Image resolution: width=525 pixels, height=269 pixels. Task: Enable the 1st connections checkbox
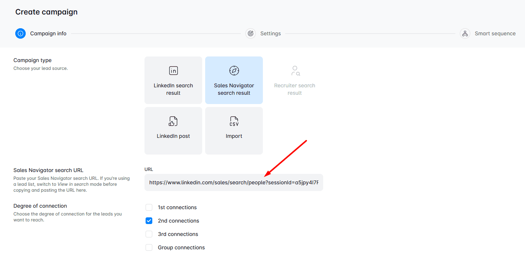coord(149,207)
